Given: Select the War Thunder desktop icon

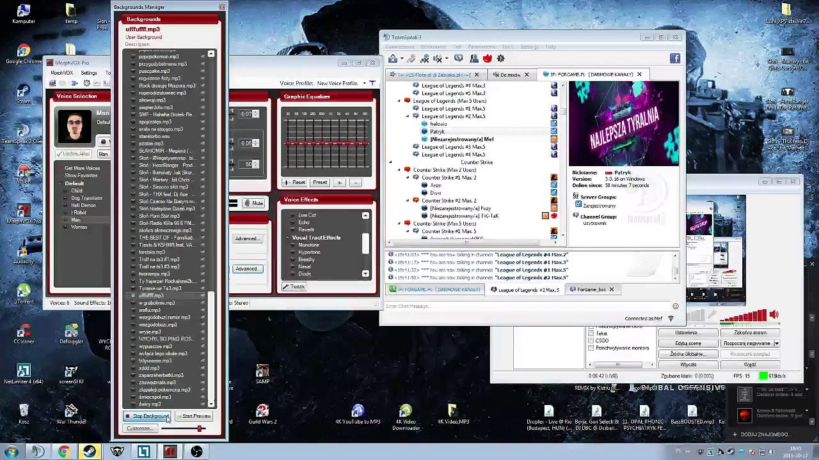Looking at the screenshot, I should click(71, 415).
